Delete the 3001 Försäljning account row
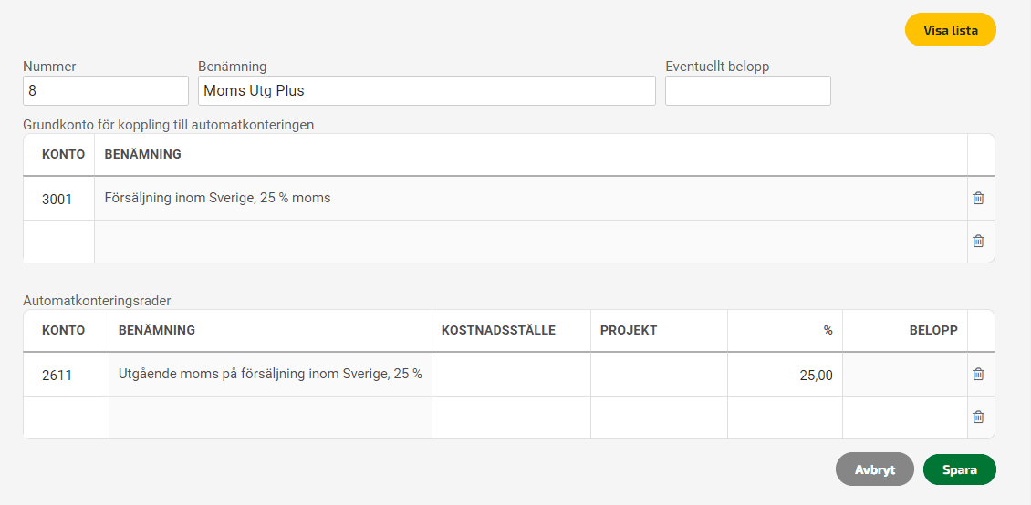This screenshot has width=1031, height=505. pyautogui.click(x=978, y=198)
